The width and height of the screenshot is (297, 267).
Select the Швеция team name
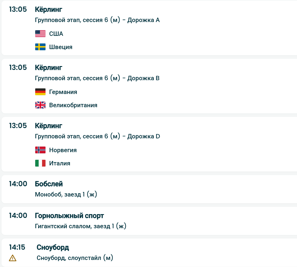[x=61, y=47]
